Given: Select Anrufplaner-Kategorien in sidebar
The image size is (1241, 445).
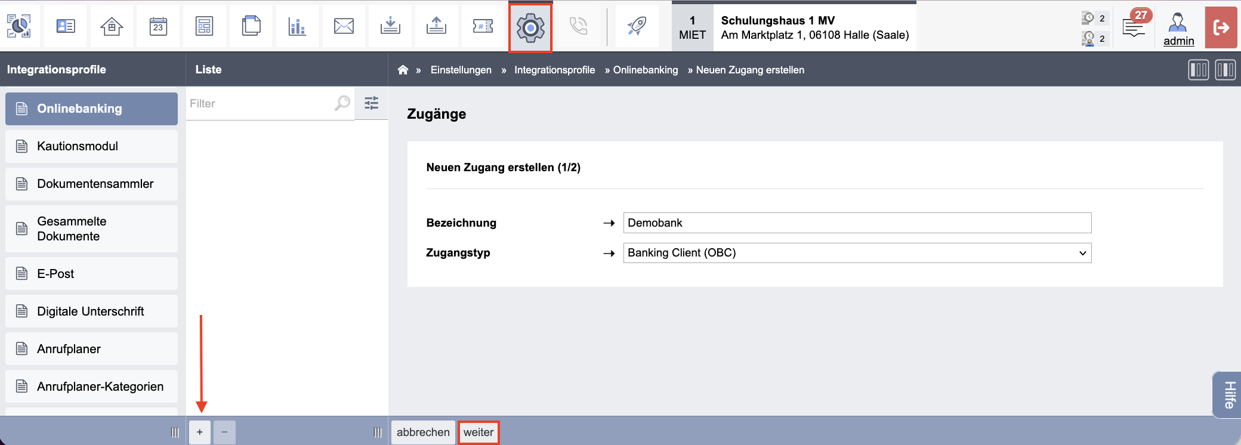Looking at the screenshot, I should pos(91,387).
